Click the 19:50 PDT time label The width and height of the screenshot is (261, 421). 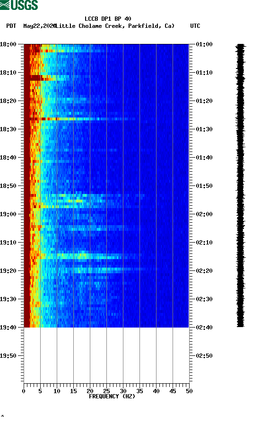click(x=8, y=356)
